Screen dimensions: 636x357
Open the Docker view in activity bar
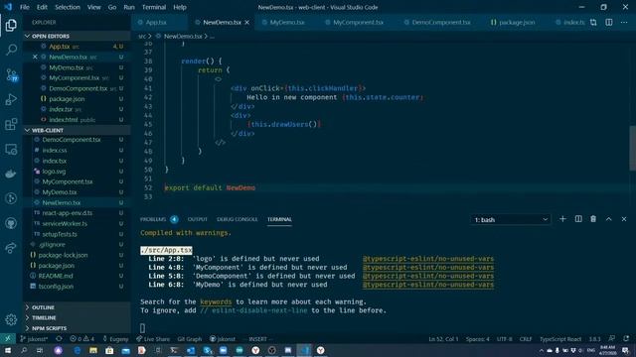point(11,175)
